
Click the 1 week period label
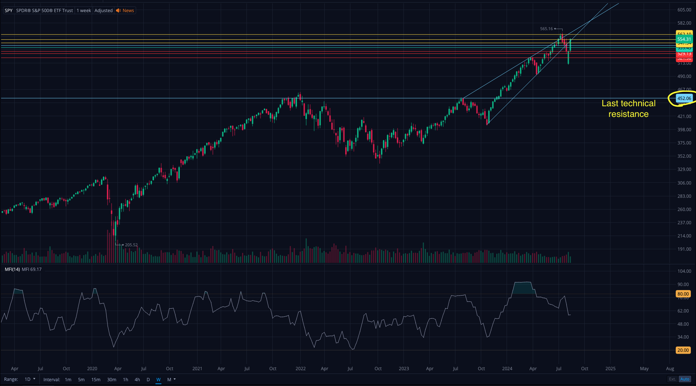(84, 11)
